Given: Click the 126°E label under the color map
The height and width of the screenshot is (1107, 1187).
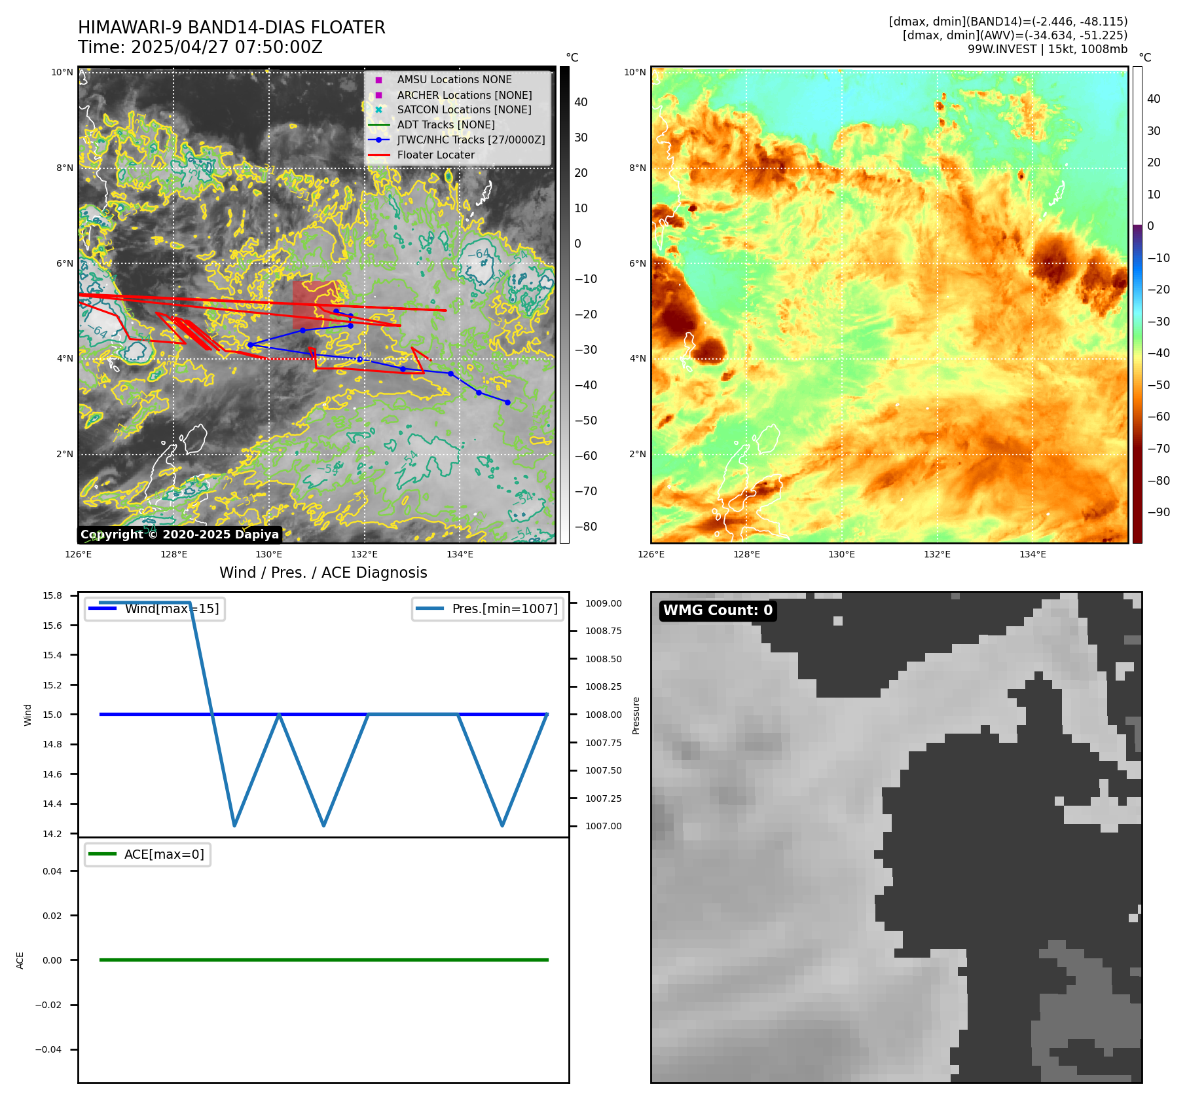Looking at the screenshot, I should [x=651, y=554].
